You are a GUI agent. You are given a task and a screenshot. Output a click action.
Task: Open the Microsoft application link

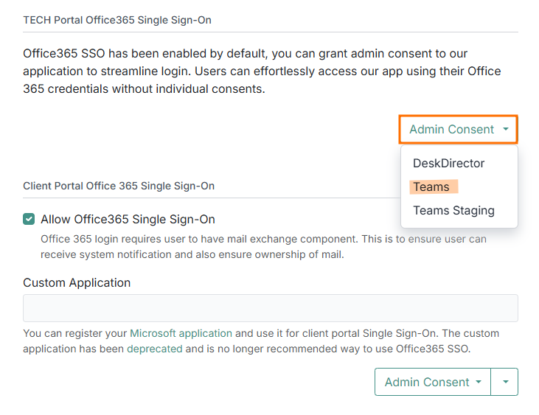[181, 333]
